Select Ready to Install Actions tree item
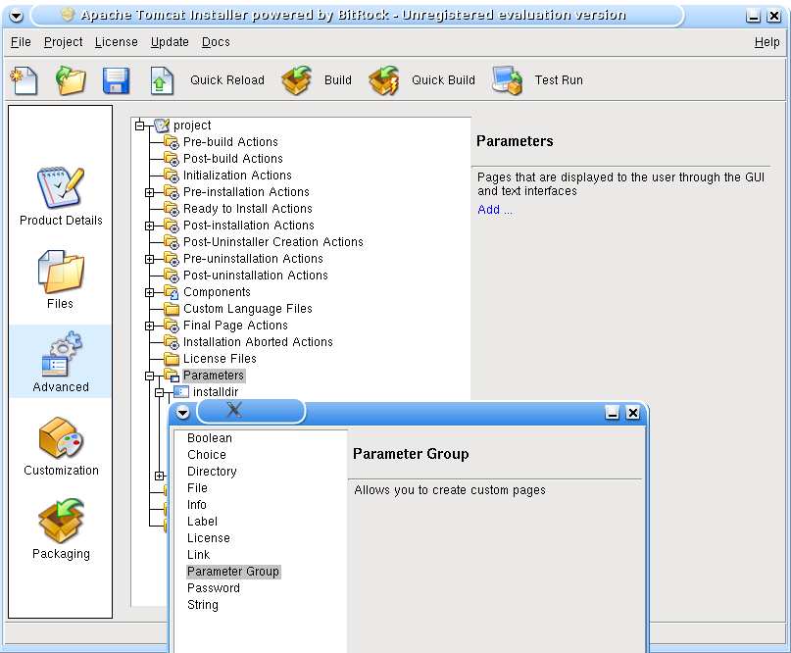Viewport: 791px width, 653px height. pyautogui.click(x=248, y=209)
